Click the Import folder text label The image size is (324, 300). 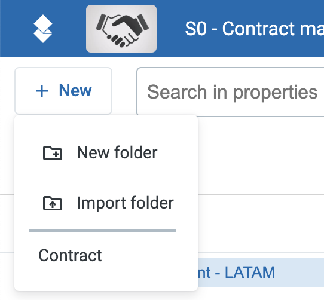point(125,203)
